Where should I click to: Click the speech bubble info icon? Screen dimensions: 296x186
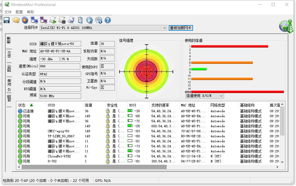[99, 20]
